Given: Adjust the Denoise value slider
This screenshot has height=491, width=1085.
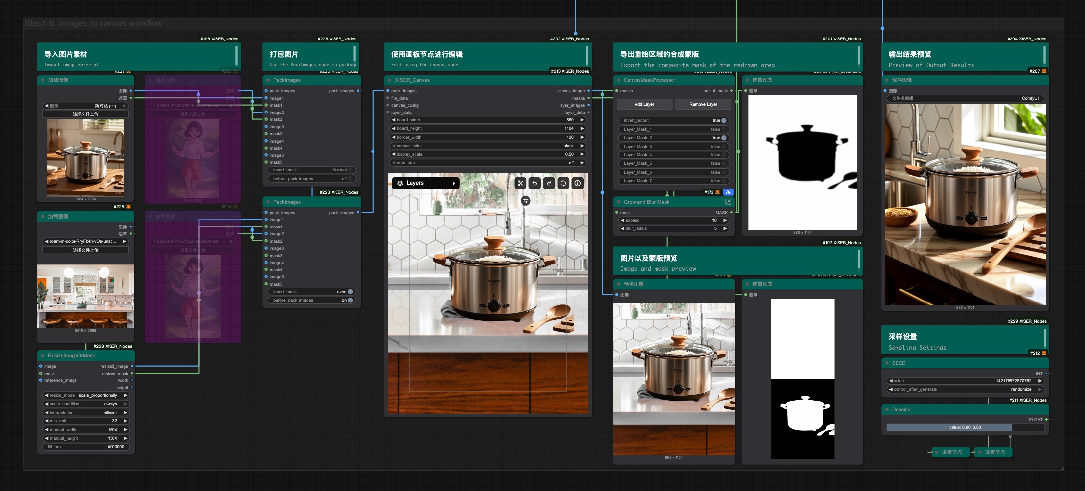Looking at the screenshot, I should pos(965,428).
